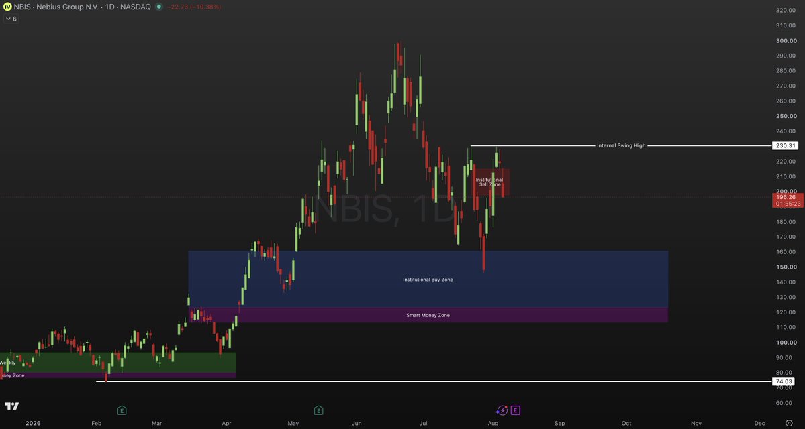Click the Nebius yellow symbol logo
The width and height of the screenshot is (805, 429).
7,7
